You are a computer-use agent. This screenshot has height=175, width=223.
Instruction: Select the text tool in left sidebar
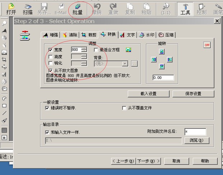[x=4, y=74]
